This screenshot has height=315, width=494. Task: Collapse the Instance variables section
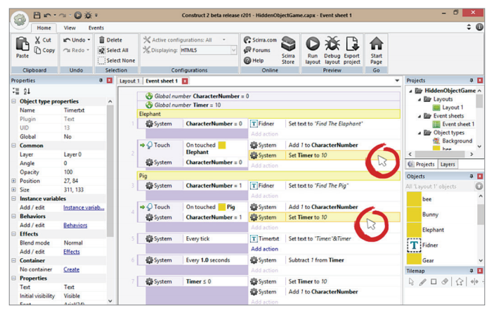click(14, 198)
